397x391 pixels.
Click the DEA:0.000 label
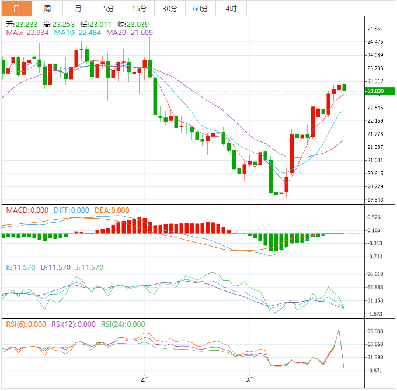112,210
